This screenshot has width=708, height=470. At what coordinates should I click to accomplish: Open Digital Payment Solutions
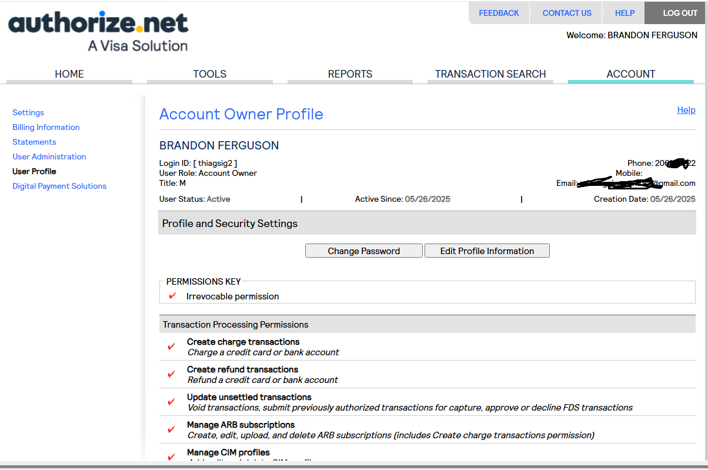click(59, 186)
